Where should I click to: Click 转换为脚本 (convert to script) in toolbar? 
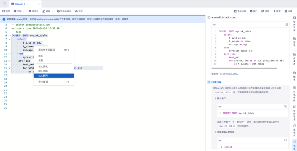(x=64, y=11)
